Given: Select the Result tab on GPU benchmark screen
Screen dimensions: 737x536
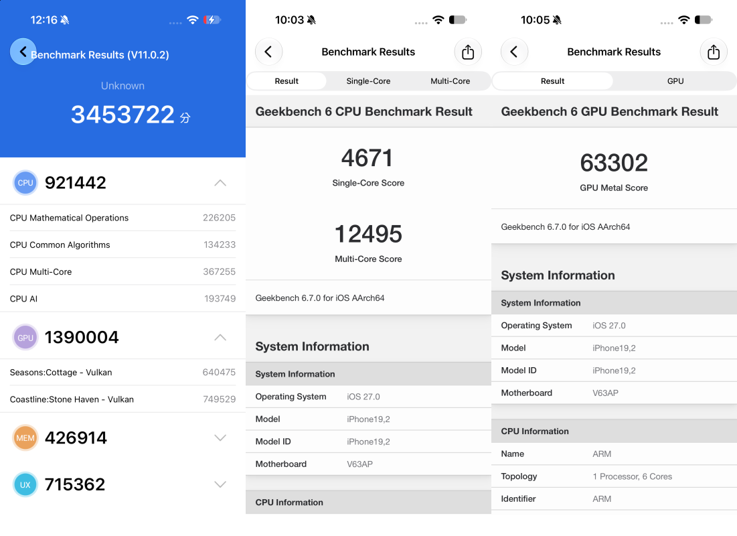Looking at the screenshot, I should [553, 81].
